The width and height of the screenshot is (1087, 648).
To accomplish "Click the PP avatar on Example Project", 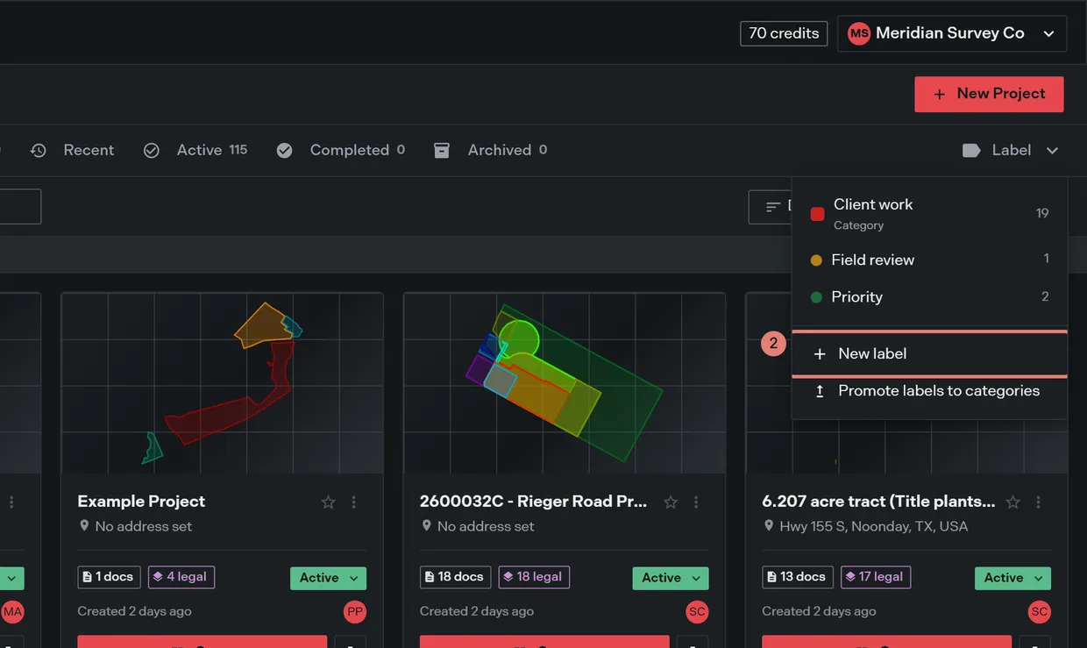I will (x=355, y=611).
